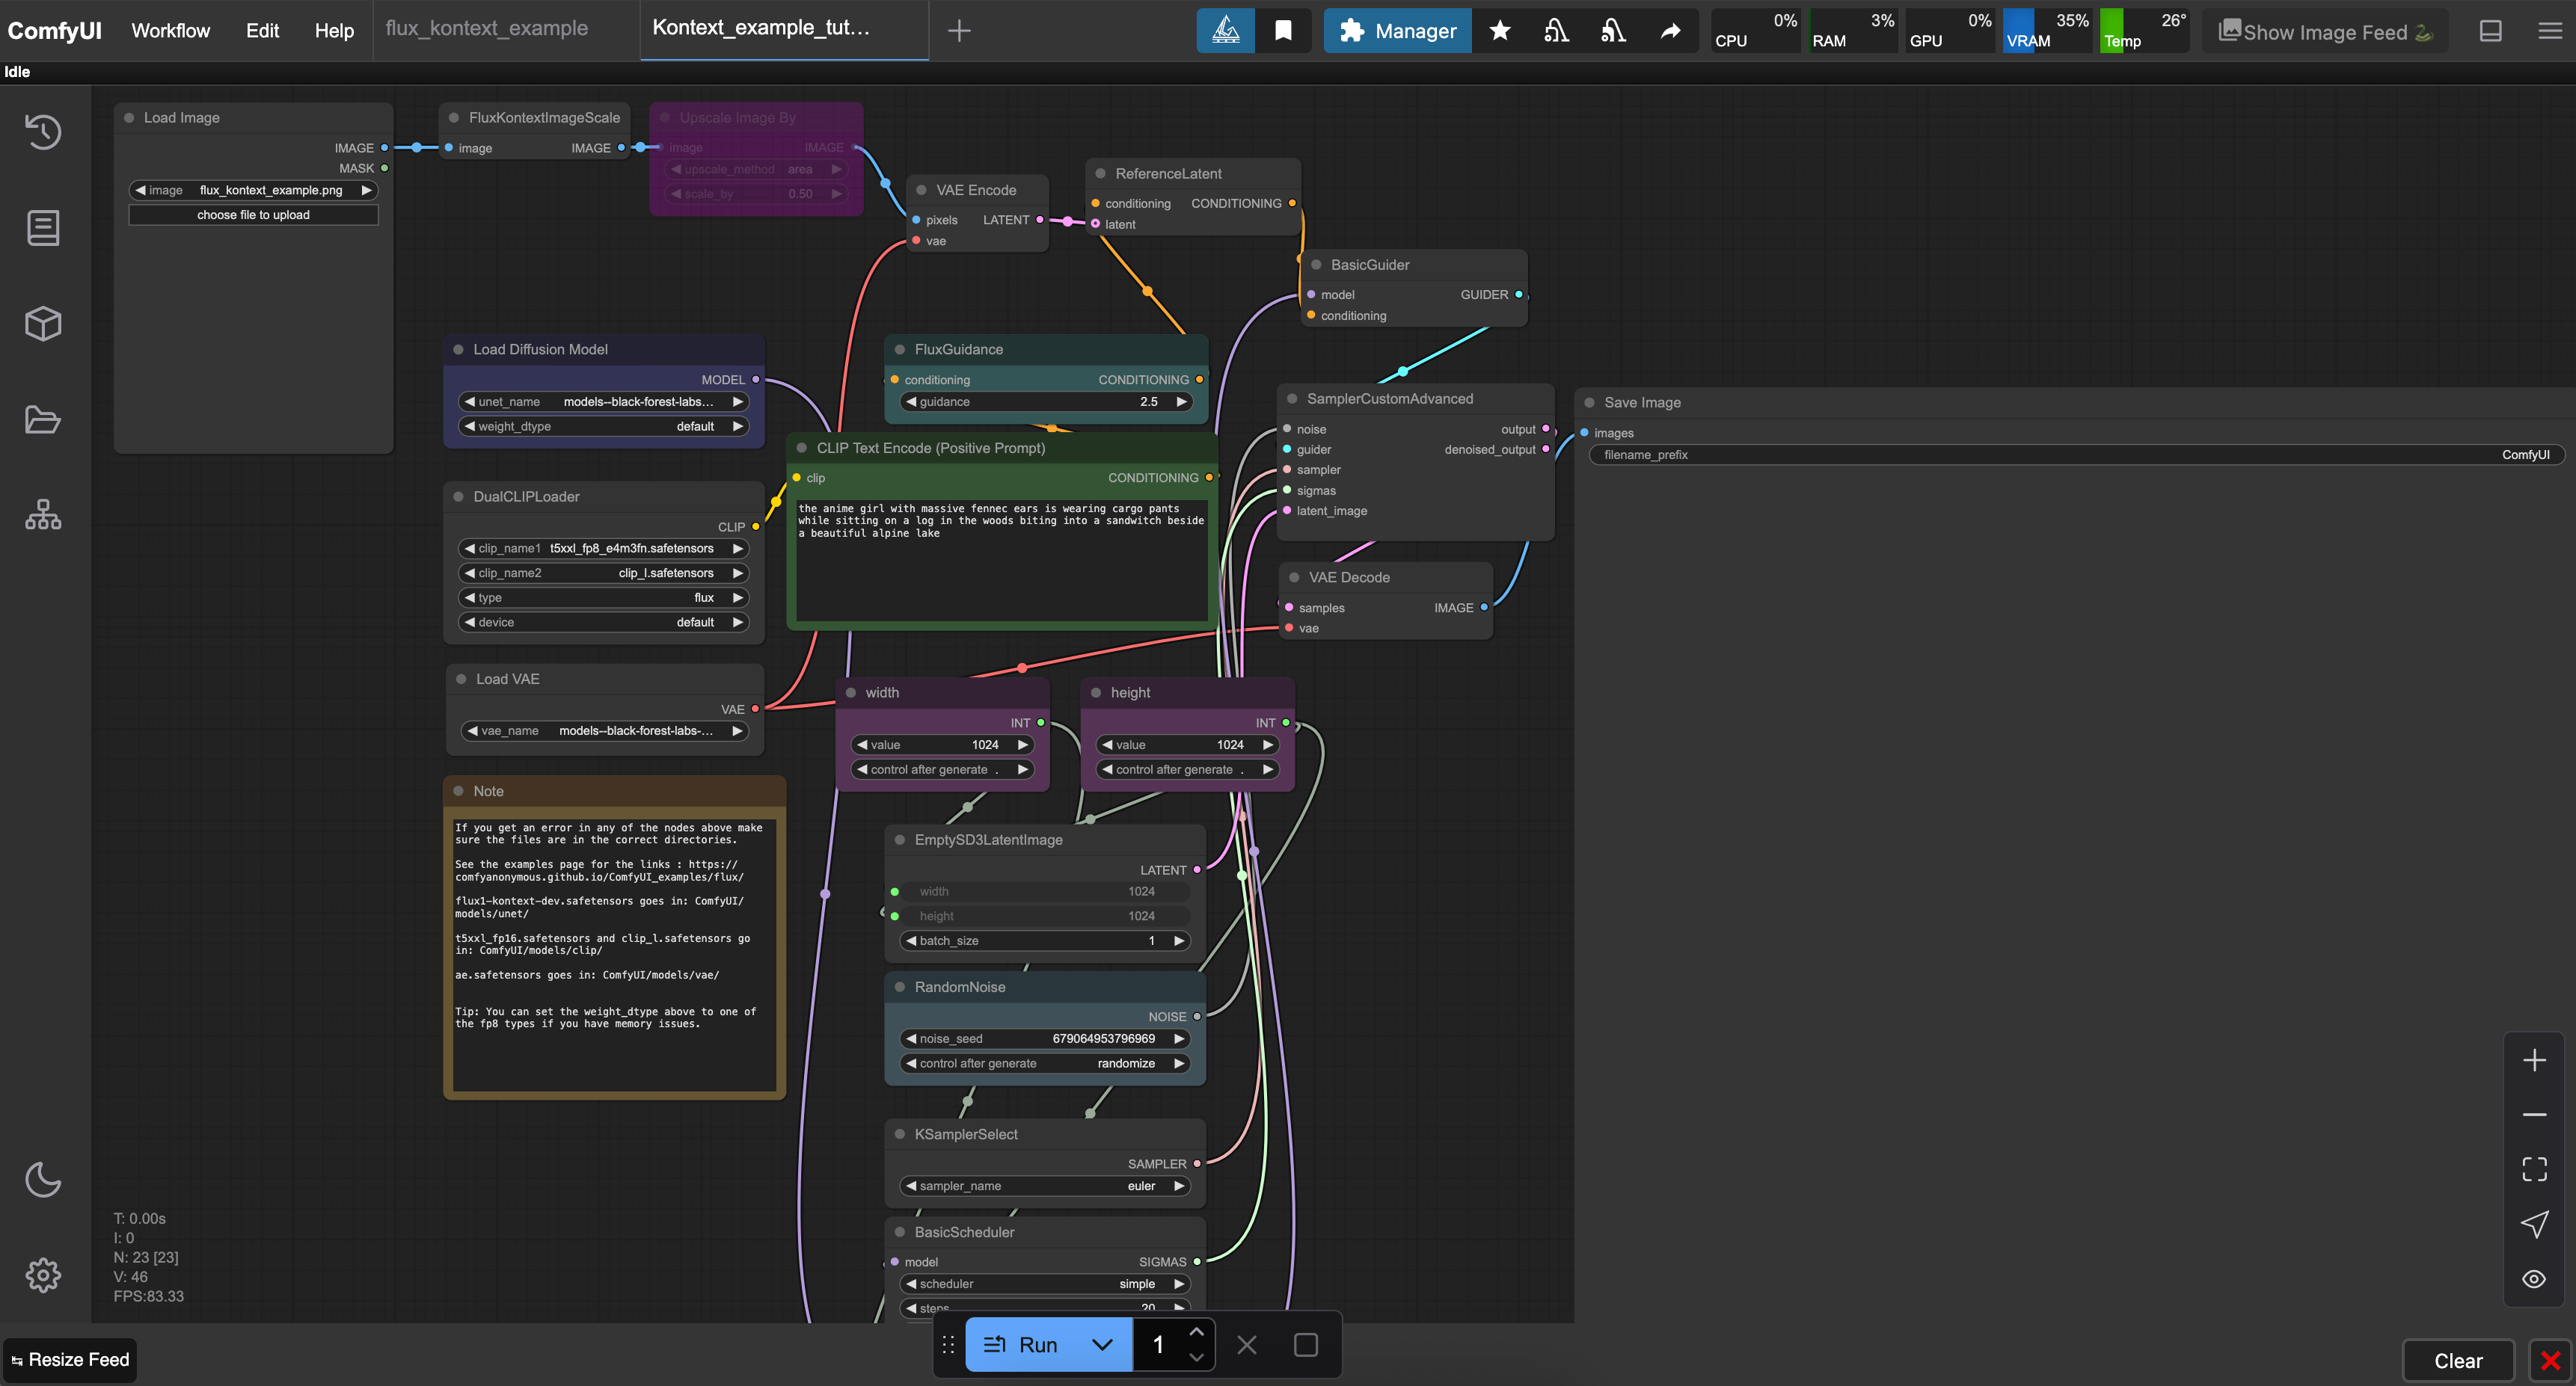Open the Manager button
The width and height of the screenshot is (2576, 1386).
point(1397,31)
